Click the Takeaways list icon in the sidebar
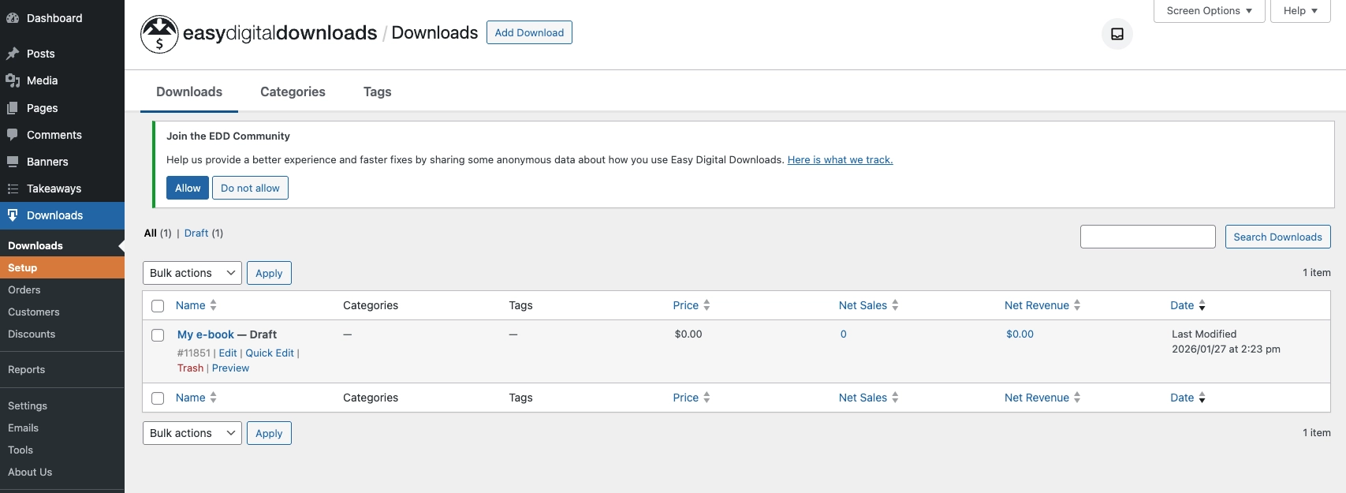 (13, 189)
